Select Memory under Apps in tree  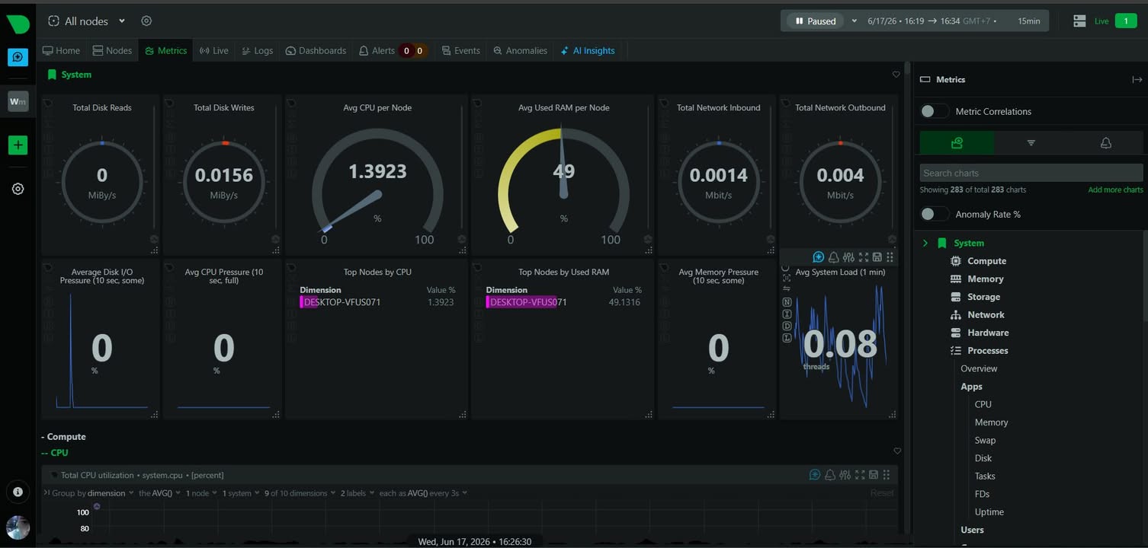coord(991,422)
